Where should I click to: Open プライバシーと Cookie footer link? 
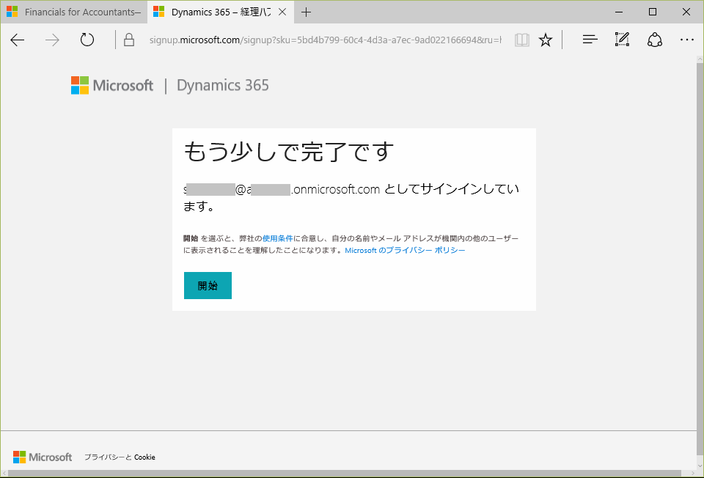(x=120, y=457)
